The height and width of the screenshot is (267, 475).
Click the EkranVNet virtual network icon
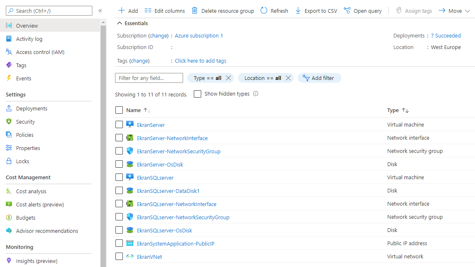130,257
